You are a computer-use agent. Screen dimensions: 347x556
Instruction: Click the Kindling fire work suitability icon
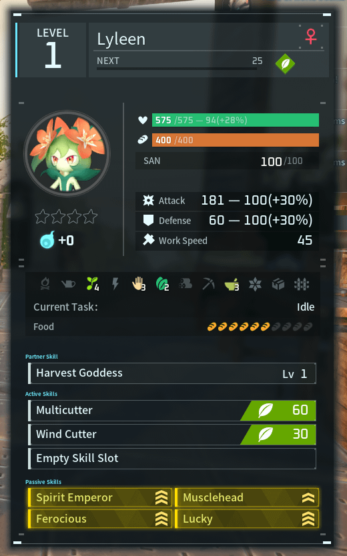pyautogui.click(x=45, y=284)
